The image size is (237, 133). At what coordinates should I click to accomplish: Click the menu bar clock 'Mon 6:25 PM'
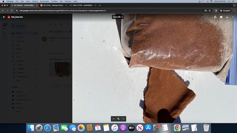pos(220,1)
